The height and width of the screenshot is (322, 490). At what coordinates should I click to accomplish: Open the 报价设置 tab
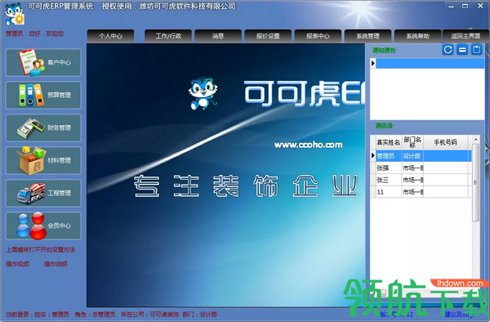click(x=268, y=36)
